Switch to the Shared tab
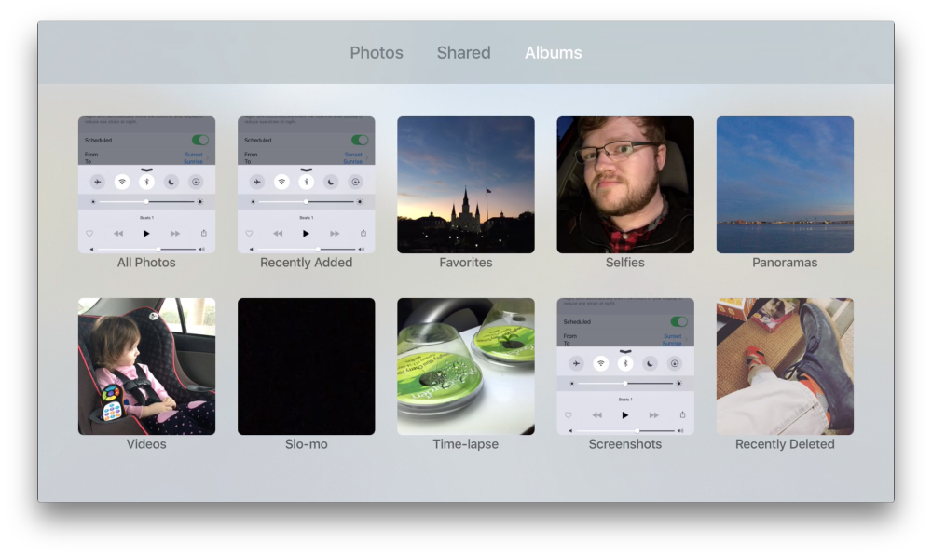932x556 pixels. click(x=463, y=53)
